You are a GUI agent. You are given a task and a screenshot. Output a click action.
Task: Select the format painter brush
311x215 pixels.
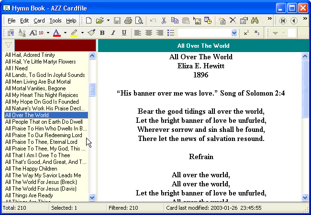91,32
